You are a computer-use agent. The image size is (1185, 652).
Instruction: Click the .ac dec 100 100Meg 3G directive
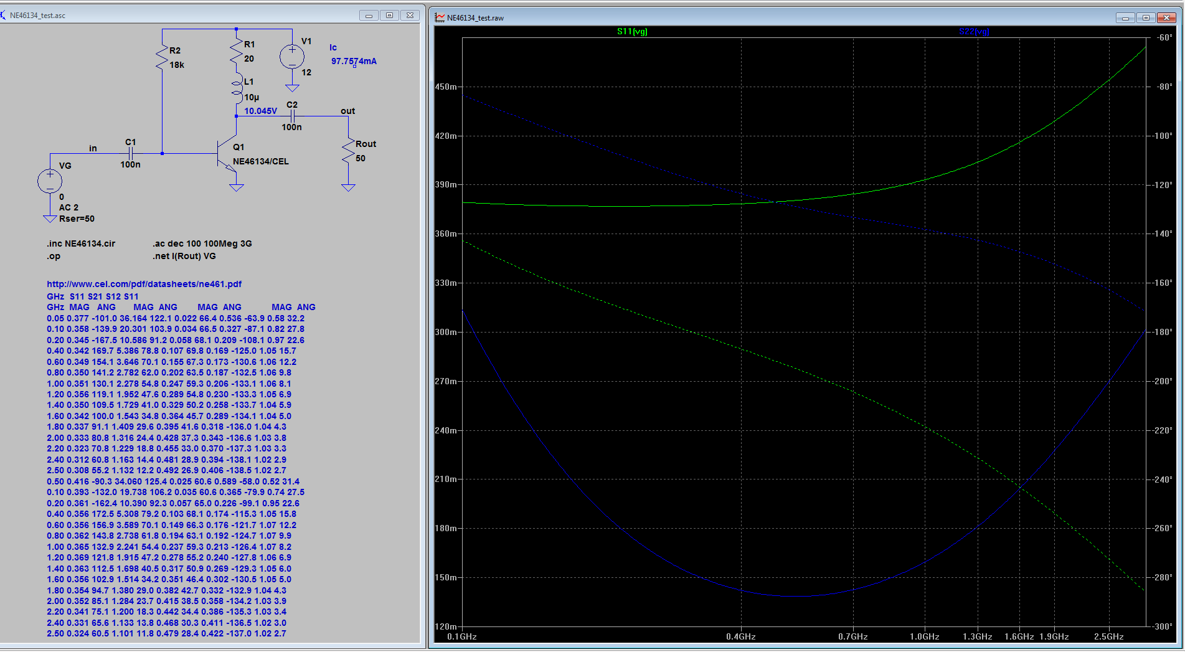coord(202,243)
